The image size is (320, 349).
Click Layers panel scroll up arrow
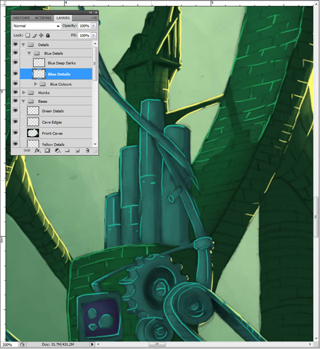[95, 44]
